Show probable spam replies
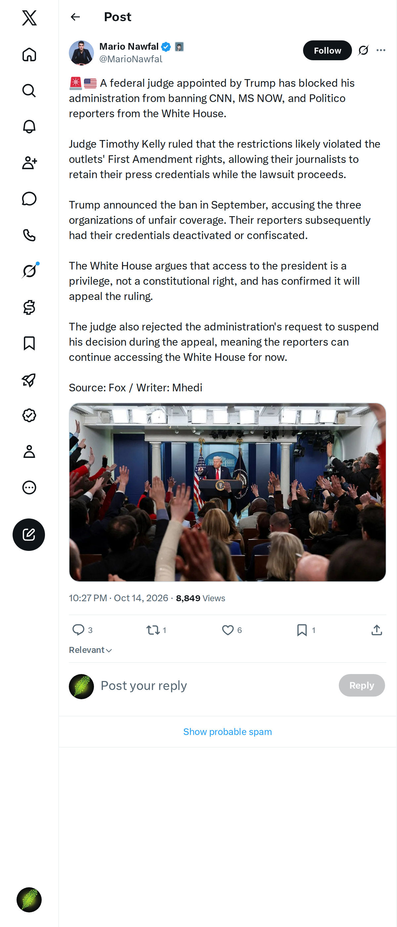 point(228,732)
